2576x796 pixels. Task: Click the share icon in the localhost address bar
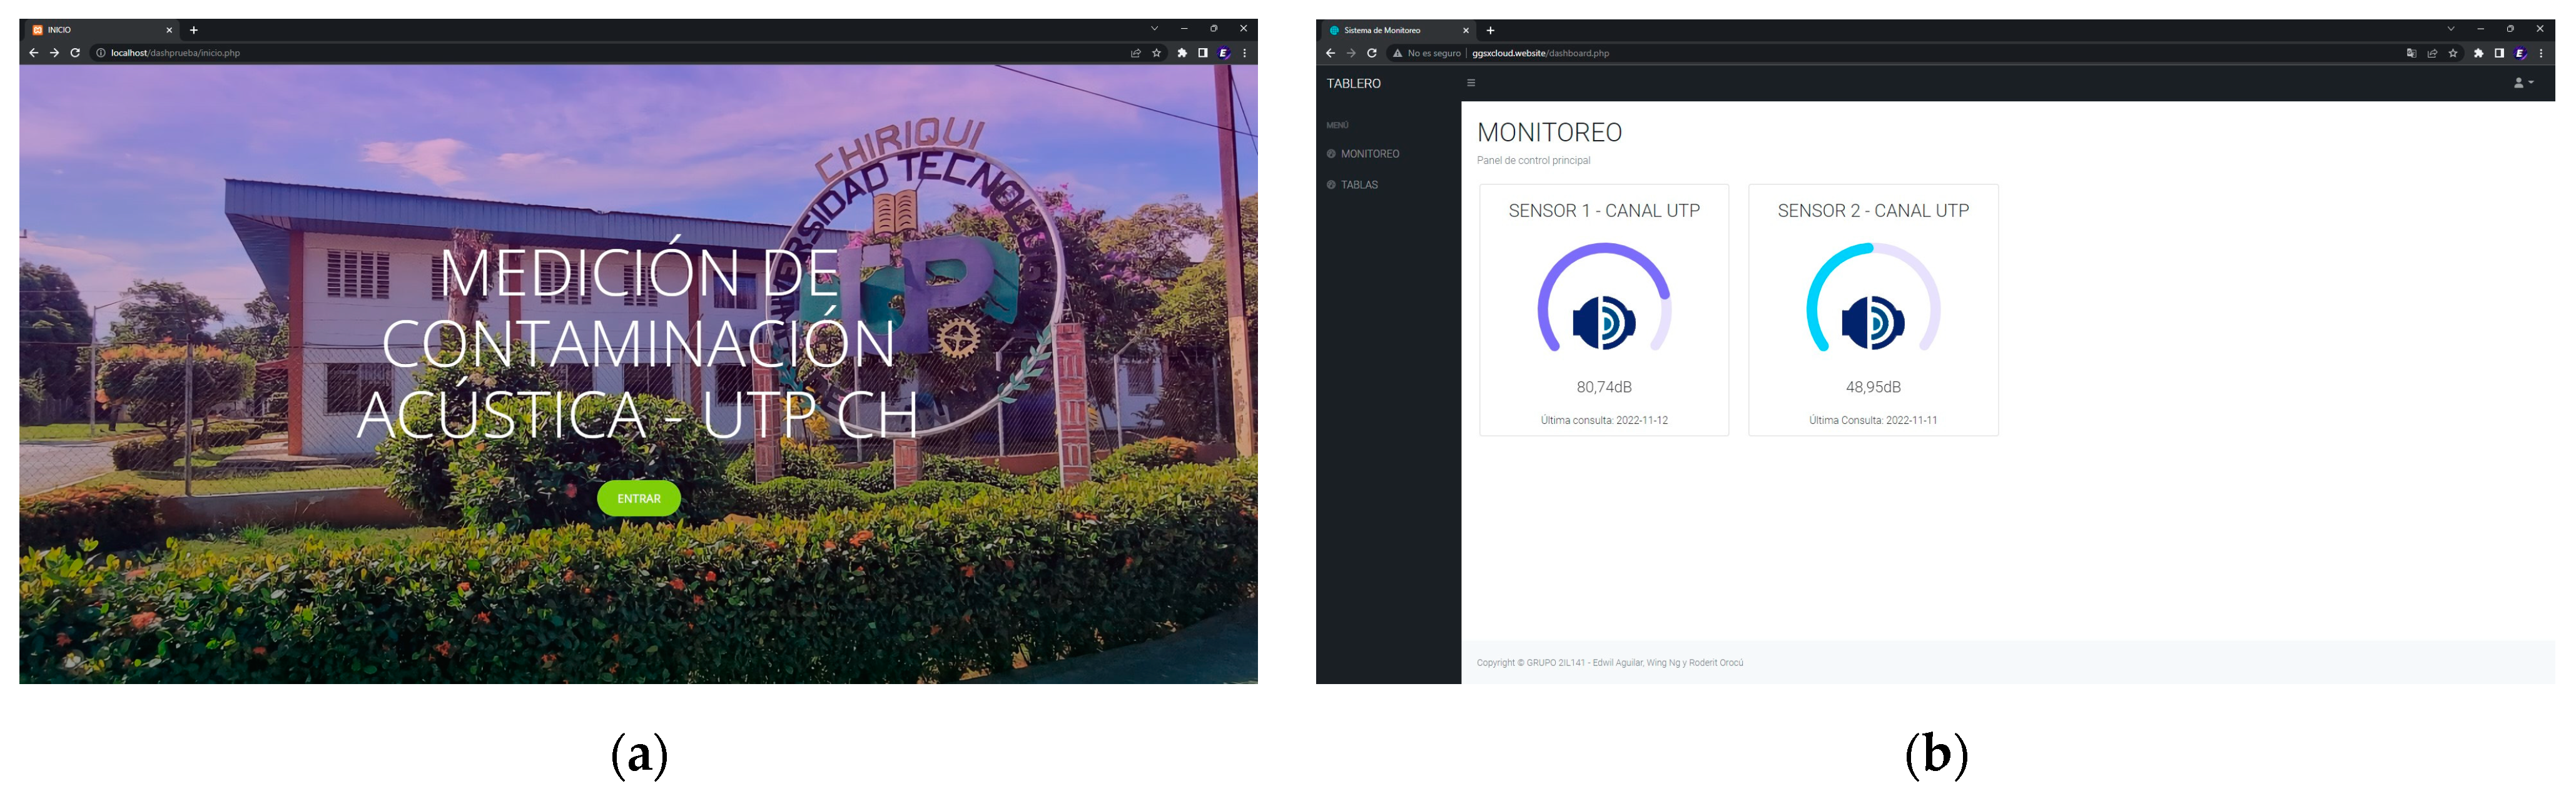(x=1136, y=53)
